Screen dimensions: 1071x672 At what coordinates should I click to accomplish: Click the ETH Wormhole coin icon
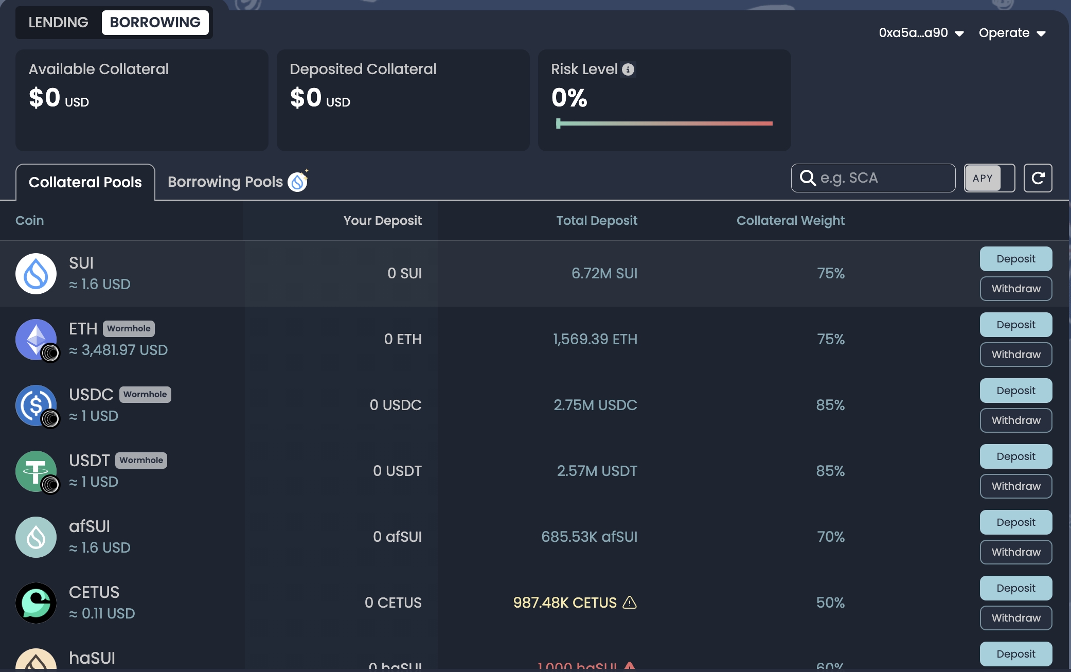click(x=35, y=339)
